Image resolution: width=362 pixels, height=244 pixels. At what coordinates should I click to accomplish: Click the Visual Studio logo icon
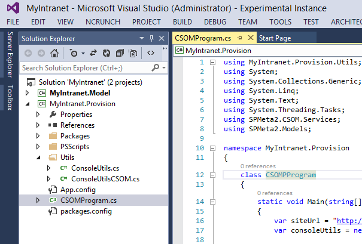pos(13,8)
